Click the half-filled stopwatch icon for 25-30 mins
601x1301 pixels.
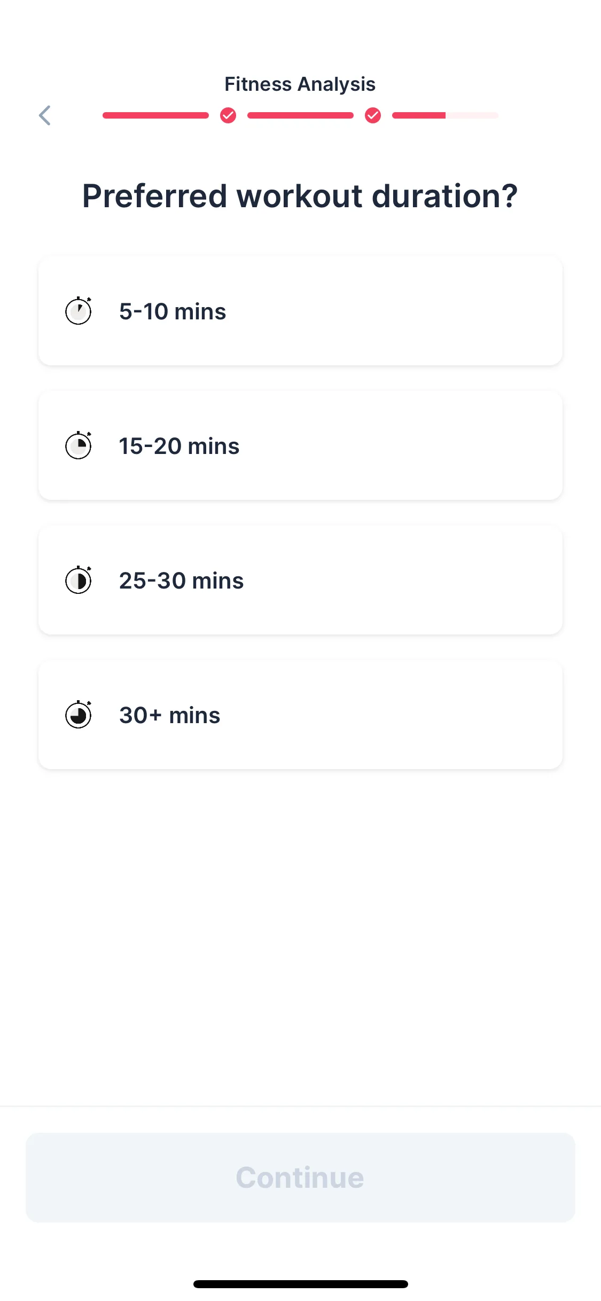pyautogui.click(x=79, y=580)
